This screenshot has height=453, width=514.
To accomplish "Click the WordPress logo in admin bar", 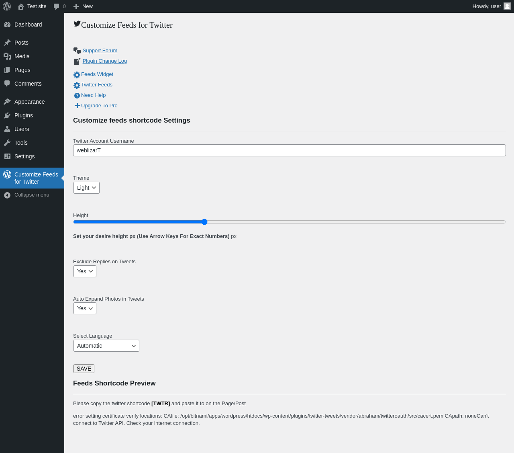I will (7, 6).
